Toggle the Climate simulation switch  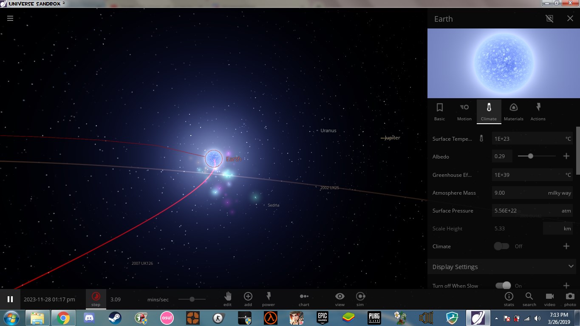(x=502, y=246)
